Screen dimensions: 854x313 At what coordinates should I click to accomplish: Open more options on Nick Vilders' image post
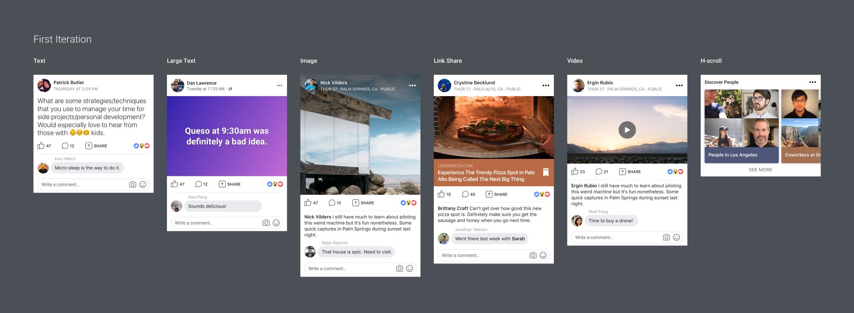click(412, 85)
